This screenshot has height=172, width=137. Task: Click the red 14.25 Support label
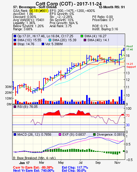pos(131,65)
